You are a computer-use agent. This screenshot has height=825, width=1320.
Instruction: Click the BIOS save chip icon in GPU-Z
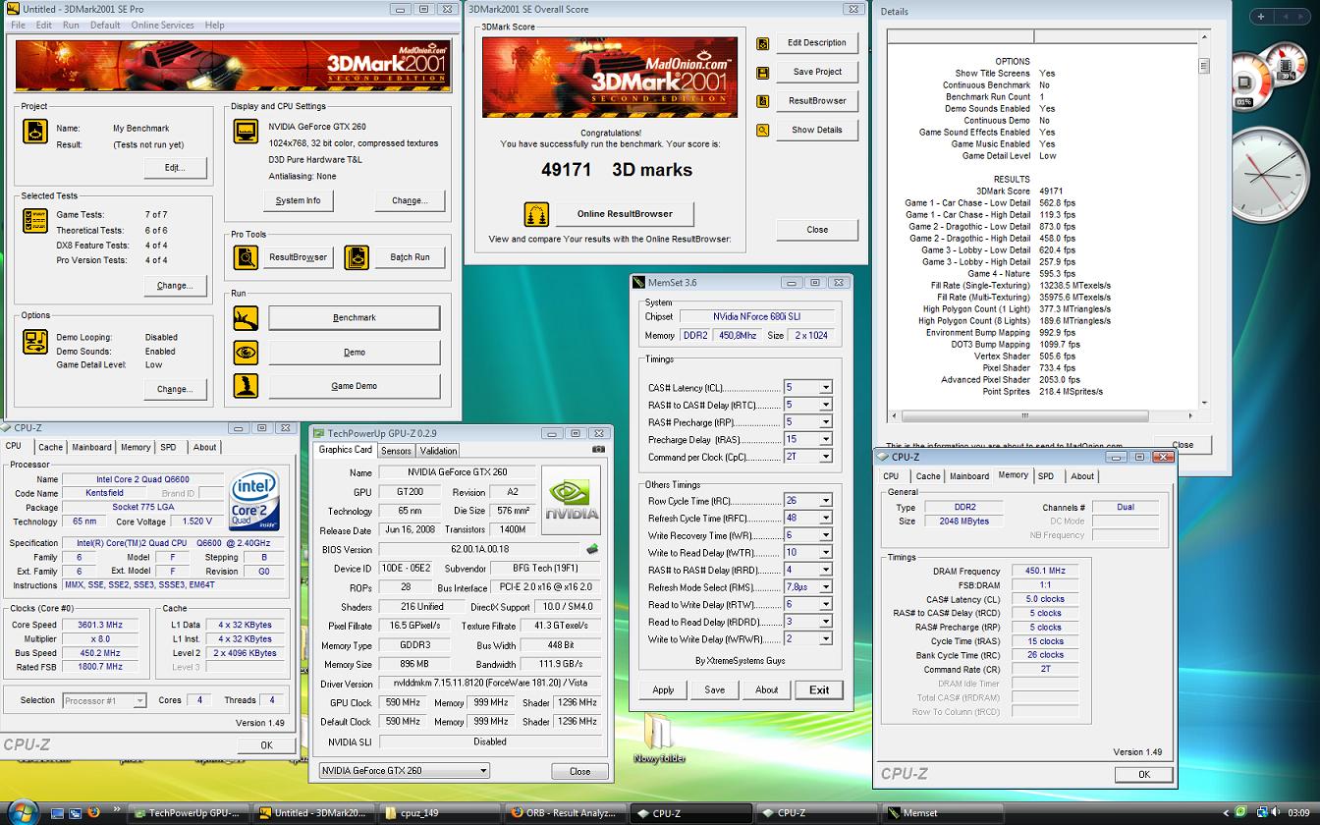592,549
